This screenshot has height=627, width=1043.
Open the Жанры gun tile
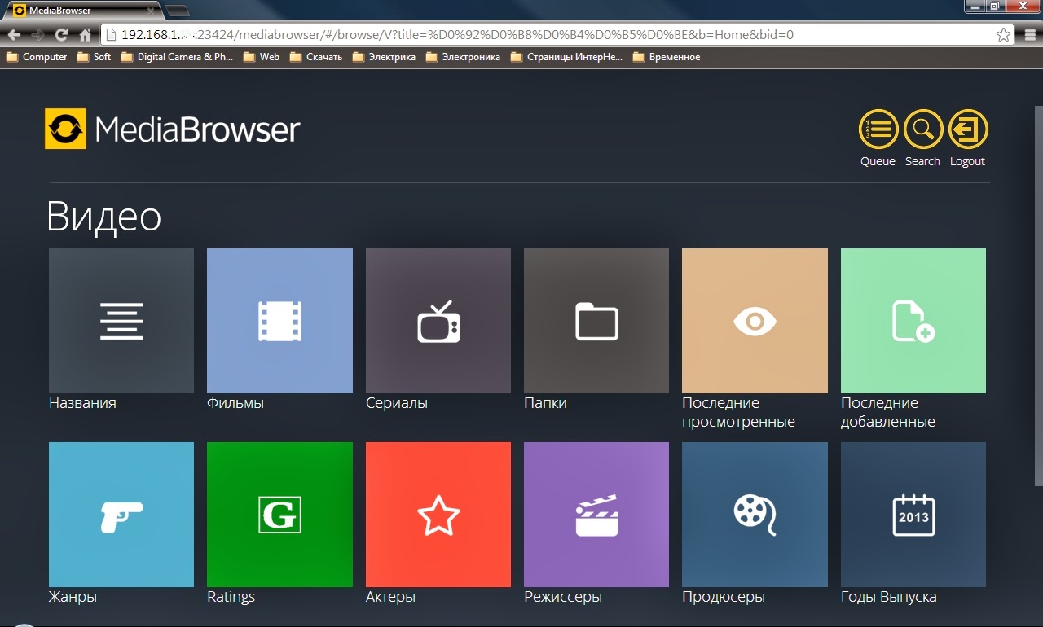click(121, 515)
